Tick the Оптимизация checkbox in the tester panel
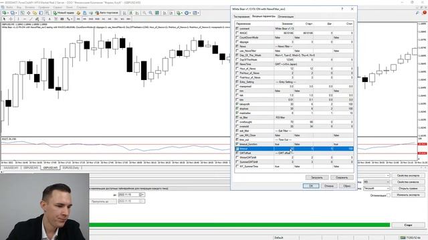This screenshot has width=428, height=240. coord(389,195)
